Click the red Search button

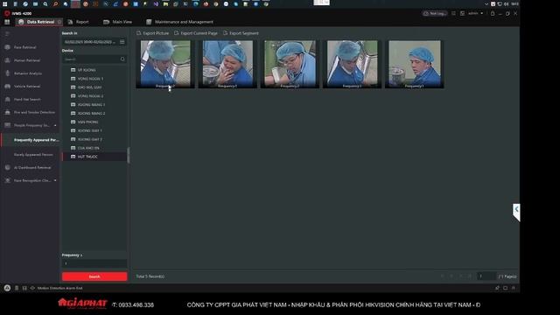94,276
